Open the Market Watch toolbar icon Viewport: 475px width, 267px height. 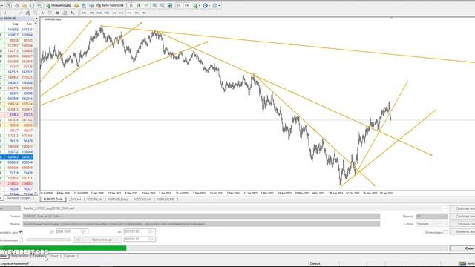9,5
